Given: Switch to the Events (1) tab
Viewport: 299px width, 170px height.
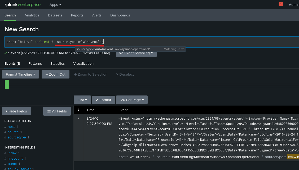Looking at the screenshot, I should pos(12,64).
